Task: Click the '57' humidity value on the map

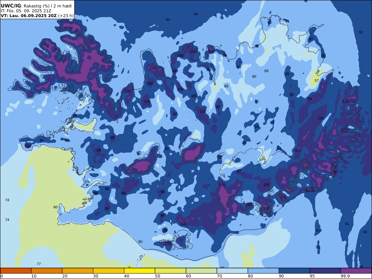Action: (x=317, y=81)
